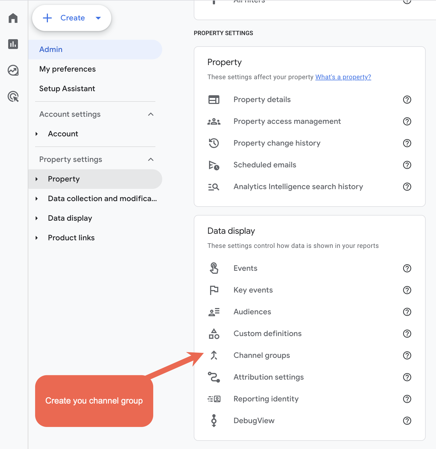The width and height of the screenshot is (436, 449).
Task: Click the Analytics Intelligence search history icon
Action: pyautogui.click(x=214, y=187)
